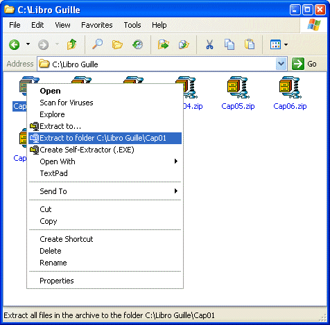Open the Views button dropdown arrow

286,44
